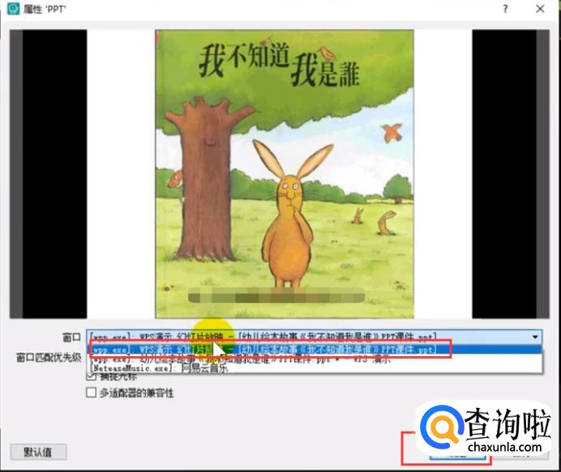
Task: Open the 窗口 dropdown arrow
Action: (x=535, y=337)
